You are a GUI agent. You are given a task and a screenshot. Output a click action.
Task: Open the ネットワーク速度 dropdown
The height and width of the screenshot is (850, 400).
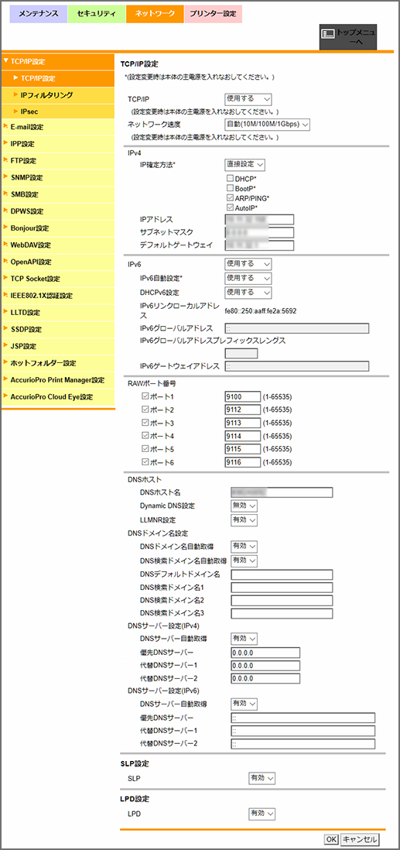click(x=267, y=125)
